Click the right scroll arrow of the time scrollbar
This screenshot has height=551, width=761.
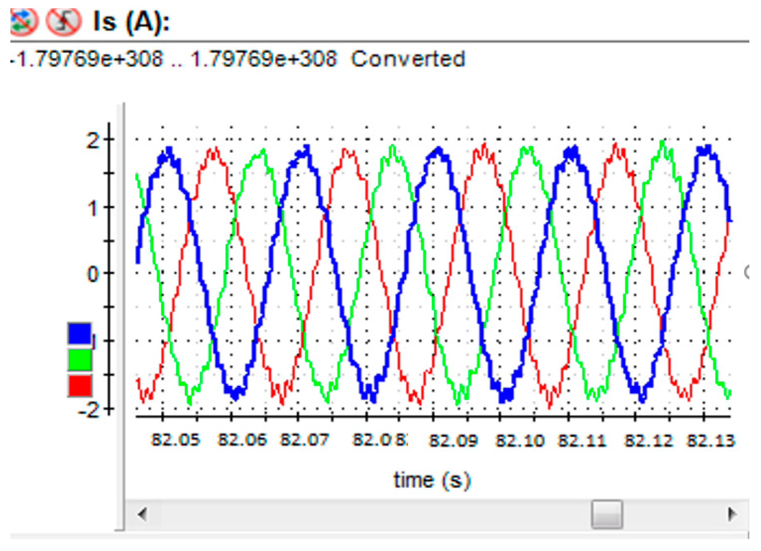(x=732, y=514)
